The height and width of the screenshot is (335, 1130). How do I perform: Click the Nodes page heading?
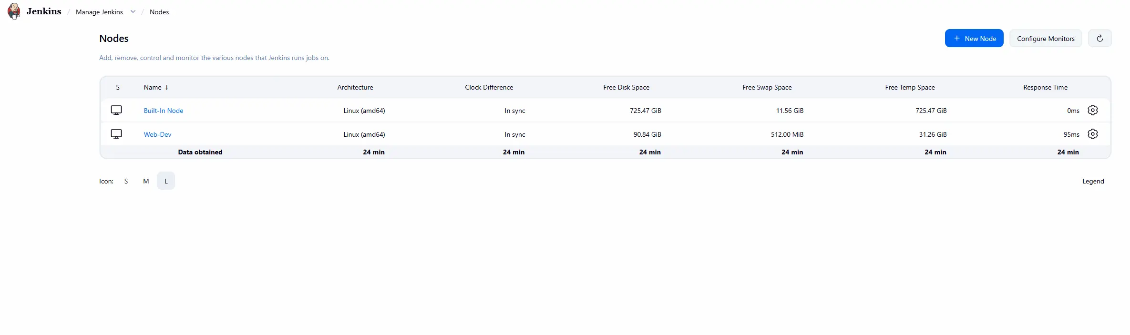coord(114,39)
